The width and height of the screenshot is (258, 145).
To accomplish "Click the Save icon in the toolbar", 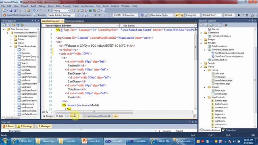I will click(x=11, y=10).
